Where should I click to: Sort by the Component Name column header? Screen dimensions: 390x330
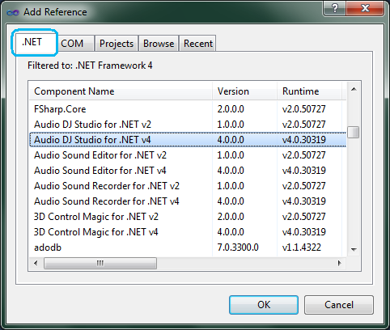tap(121, 91)
